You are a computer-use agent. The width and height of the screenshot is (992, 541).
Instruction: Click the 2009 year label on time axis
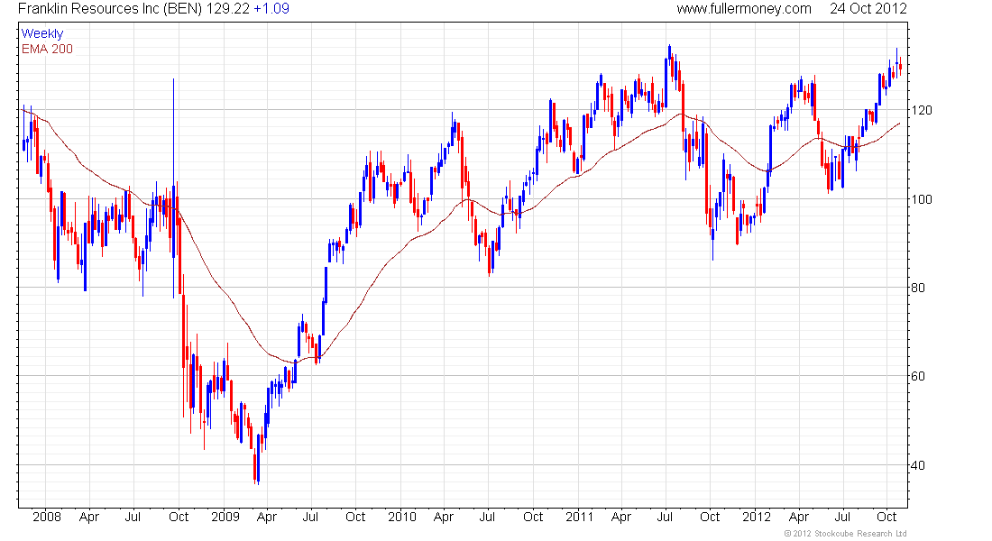click(225, 517)
